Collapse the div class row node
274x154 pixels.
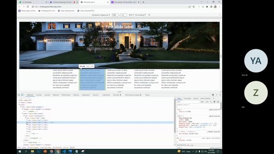pyautogui.click(x=26, y=118)
